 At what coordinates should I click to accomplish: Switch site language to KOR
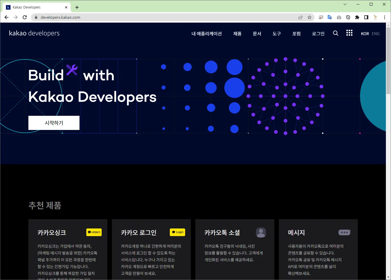[x=365, y=34]
